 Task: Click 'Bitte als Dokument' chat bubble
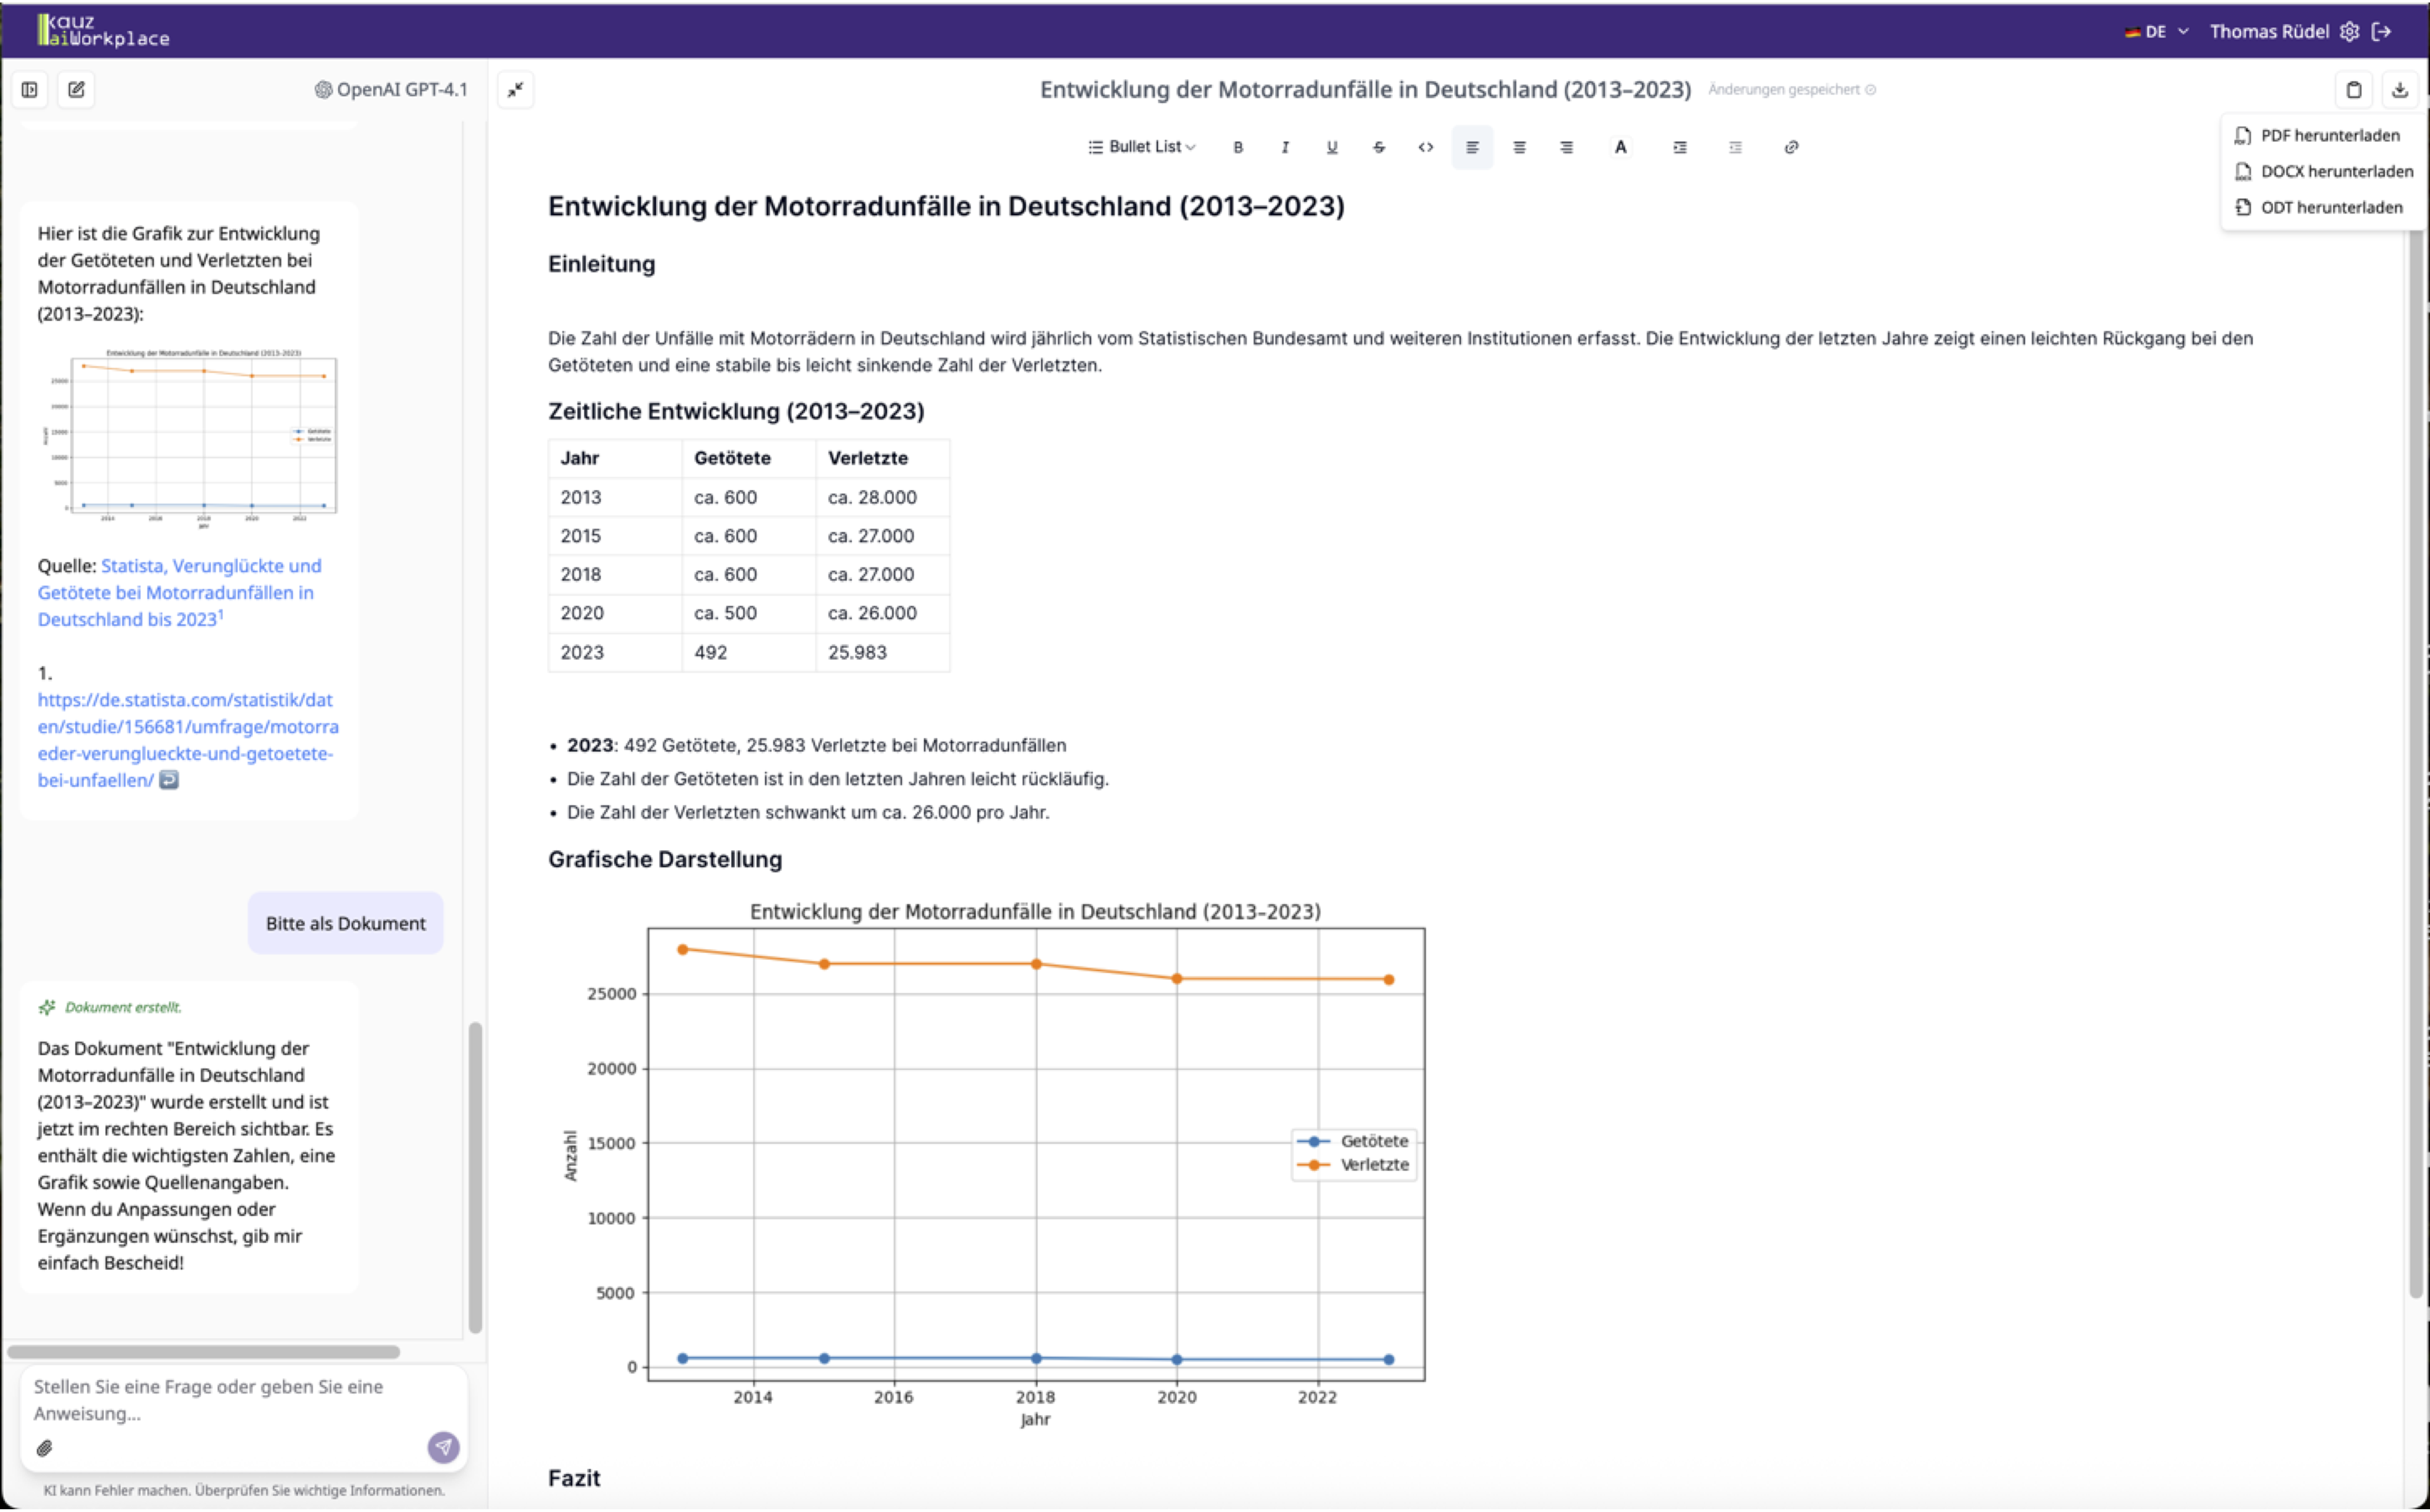coord(345,924)
